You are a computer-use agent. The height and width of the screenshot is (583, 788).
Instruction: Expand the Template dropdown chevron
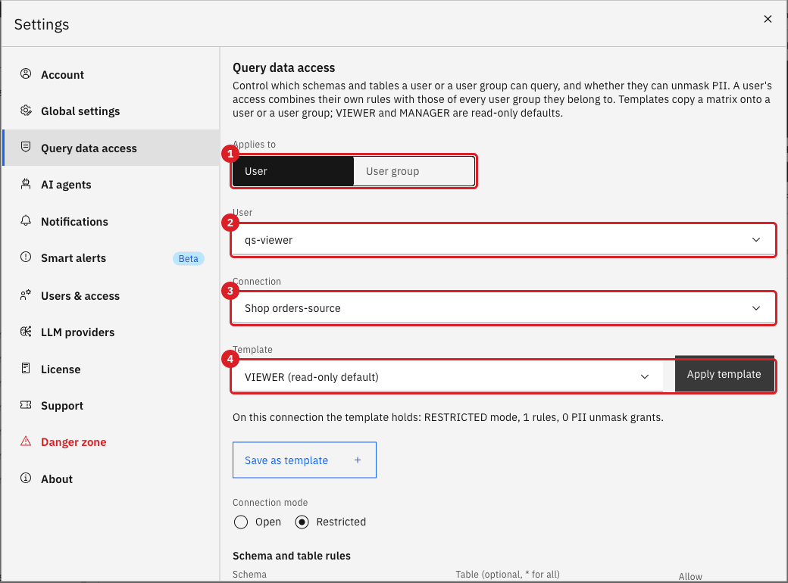[645, 377]
